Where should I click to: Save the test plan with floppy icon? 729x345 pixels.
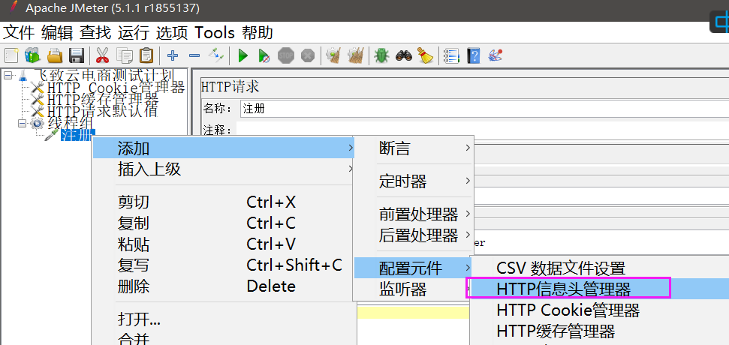76,56
